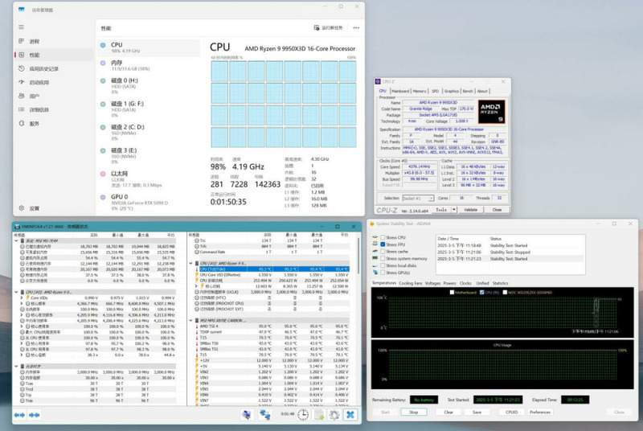643x431 pixels.
Task: Select Ethernet (以太网) in Task Manager performance list
Action: [x=149, y=179]
